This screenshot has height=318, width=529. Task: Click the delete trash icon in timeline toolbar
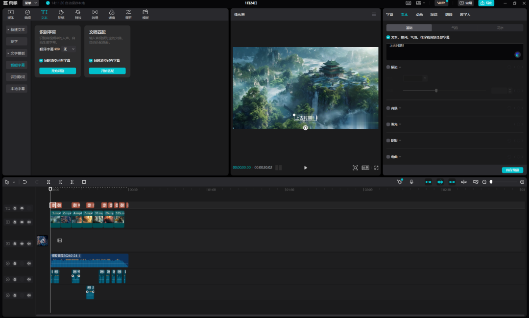pos(84,182)
